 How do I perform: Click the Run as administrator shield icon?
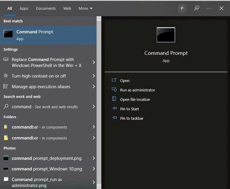114,90
